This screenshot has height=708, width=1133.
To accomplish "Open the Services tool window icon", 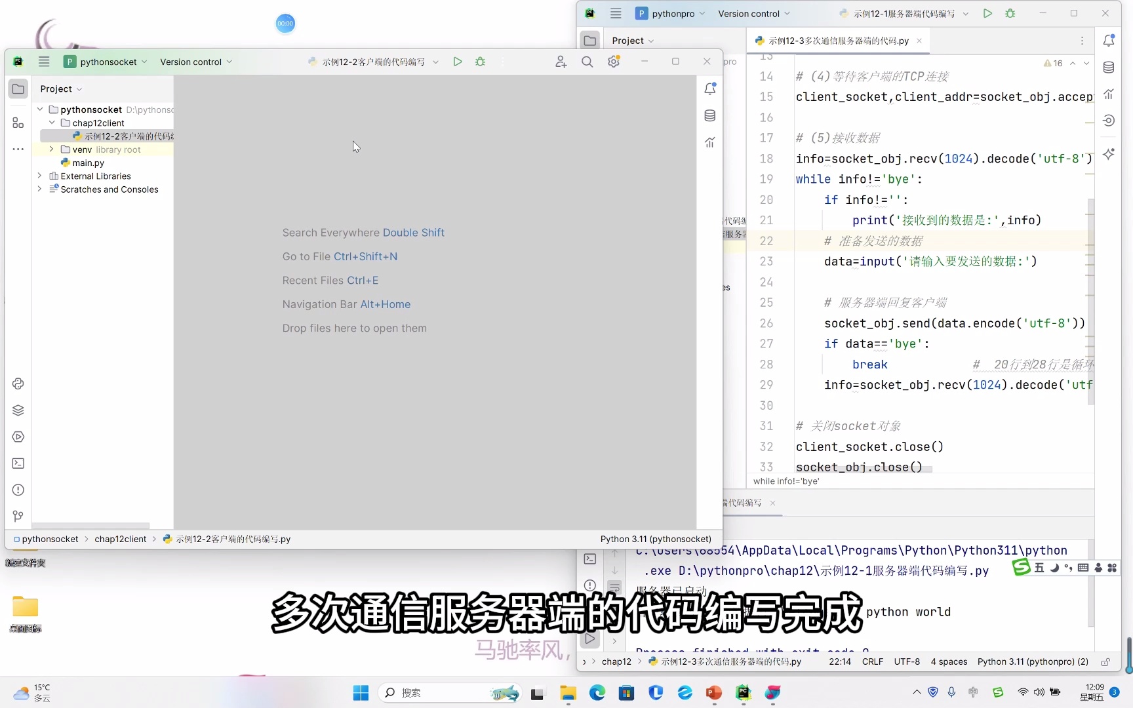I will coord(18,437).
